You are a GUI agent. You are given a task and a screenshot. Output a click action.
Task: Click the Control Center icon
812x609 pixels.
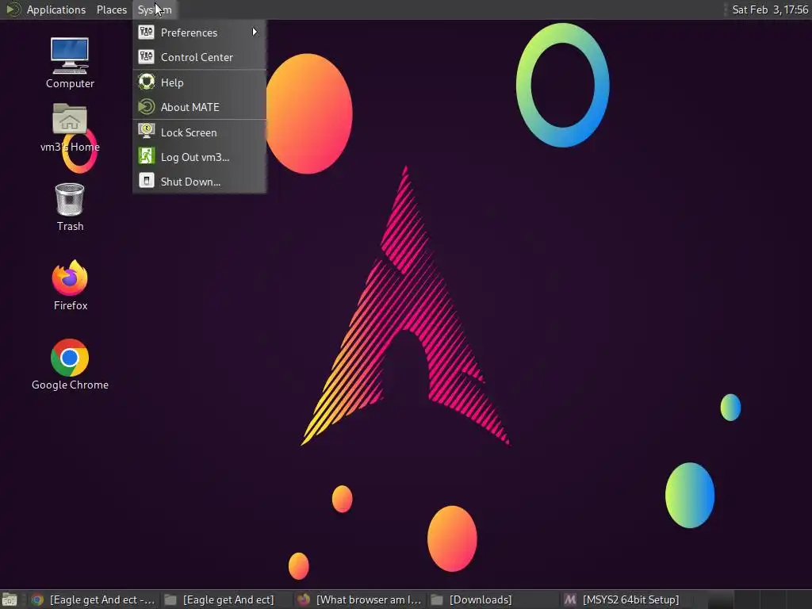tap(147, 56)
